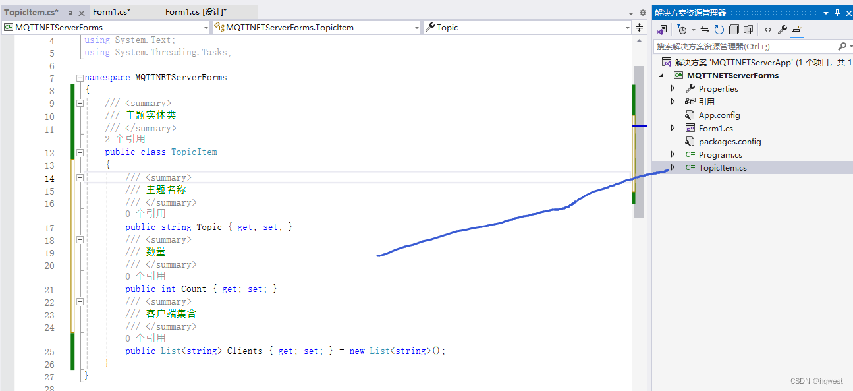Click the editor tab settings gear
Screen dimensions: 853x391
pos(643,13)
